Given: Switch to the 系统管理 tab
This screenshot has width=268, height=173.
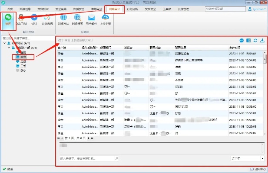Looking at the screenshot, I should (183, 9).
